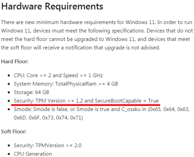Select the CPU Core and Speed requirement
This screenshot has height=157, width=194.
[58, 75]
